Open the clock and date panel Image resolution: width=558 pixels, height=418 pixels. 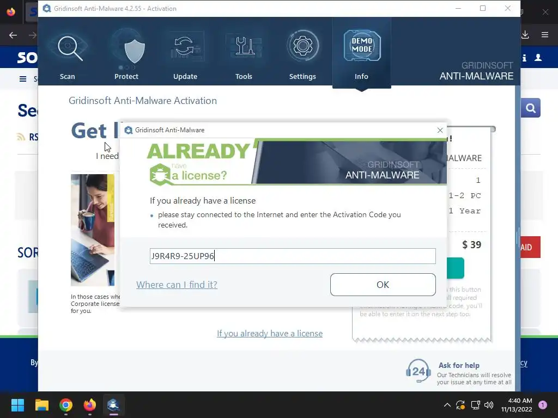517,405
